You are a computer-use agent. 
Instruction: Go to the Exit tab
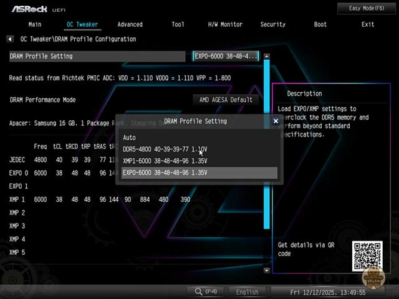368,24
